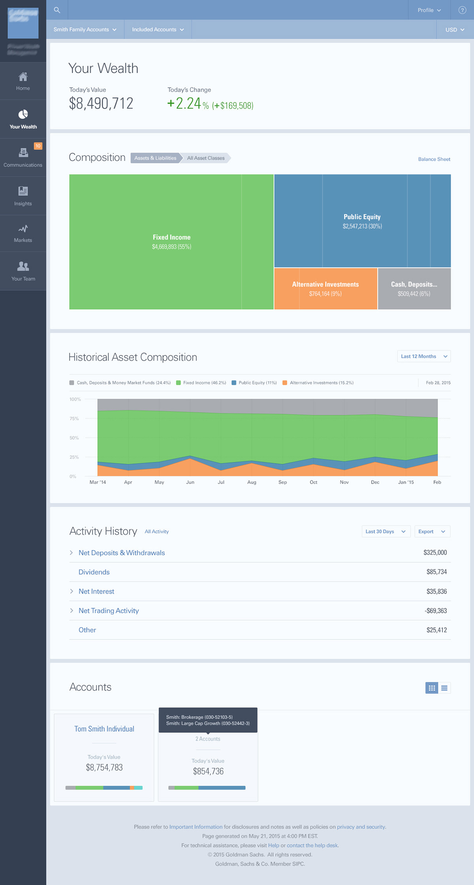Open the help question mark icon
Screen dimensions: 474x885
[462, 10]
